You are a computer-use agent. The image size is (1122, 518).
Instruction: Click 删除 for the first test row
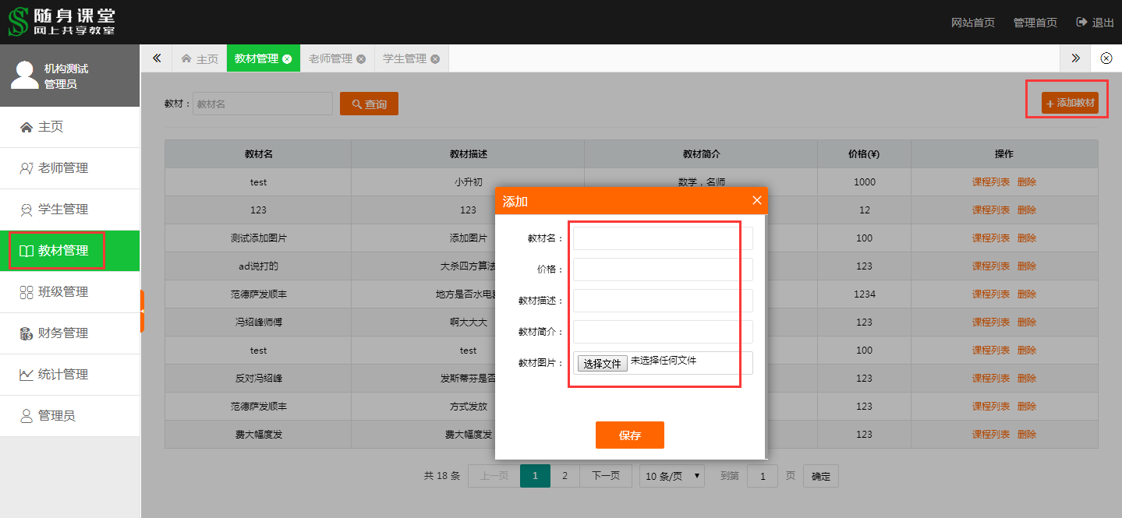click(x=1027, y=182)
